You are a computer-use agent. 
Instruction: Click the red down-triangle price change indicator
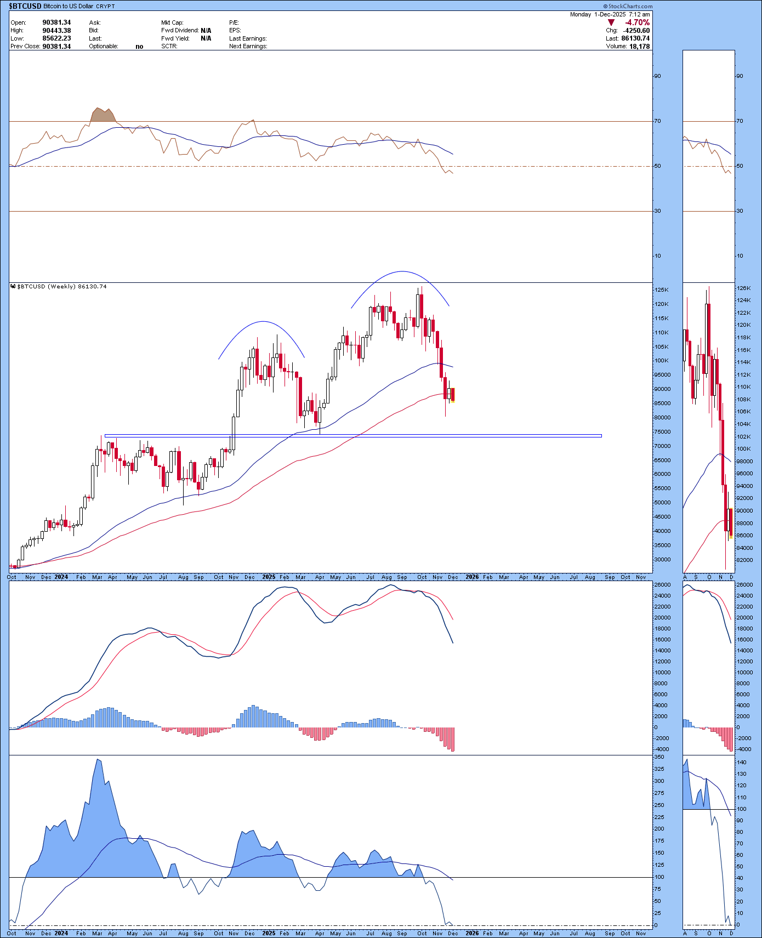611,22
